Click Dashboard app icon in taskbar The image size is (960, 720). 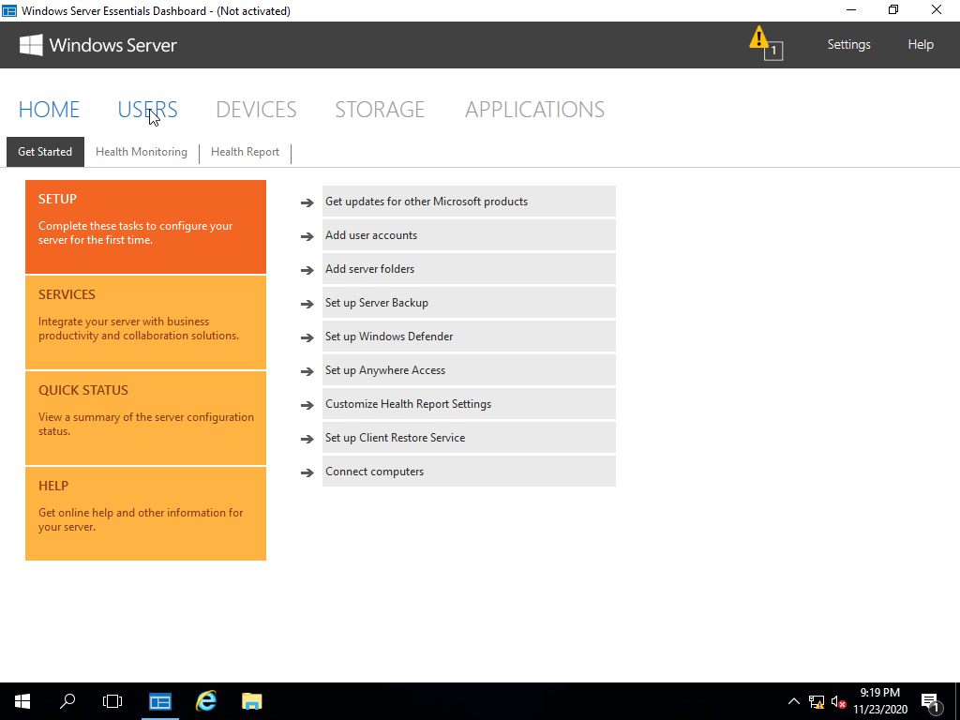(x=160, y=701)
